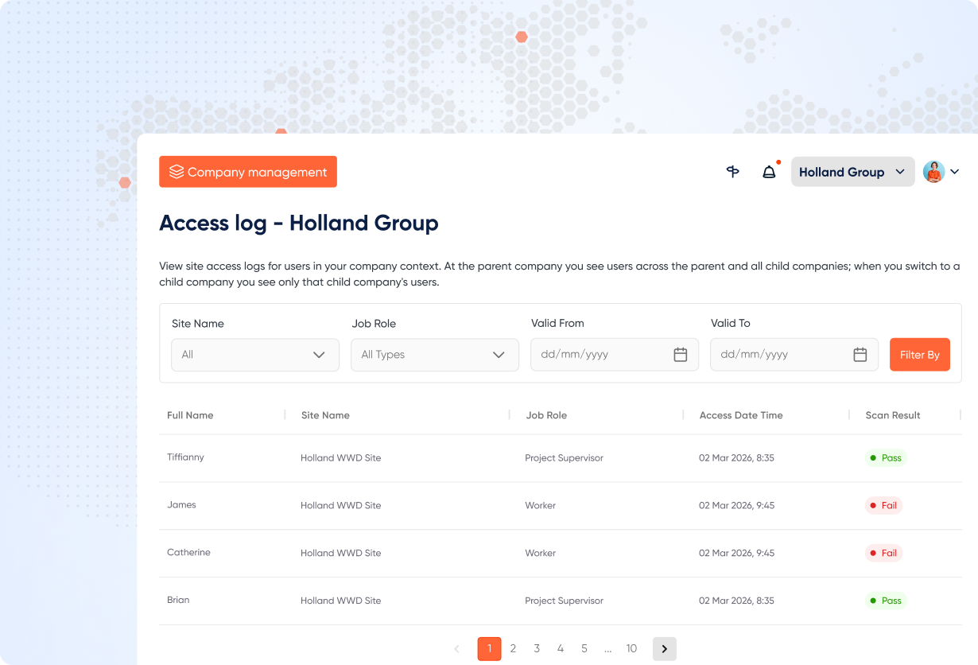Go to pagination page 4
The height and width of the screenshot is (665, 978).
click(x=561, y=649)
